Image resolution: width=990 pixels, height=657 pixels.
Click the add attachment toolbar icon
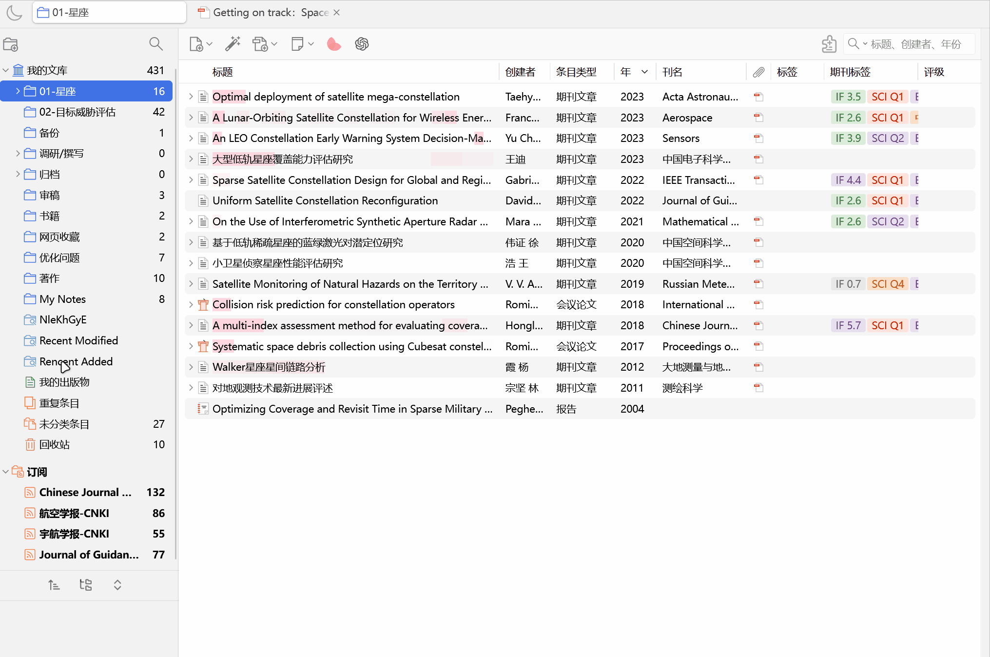pos(260,44)
